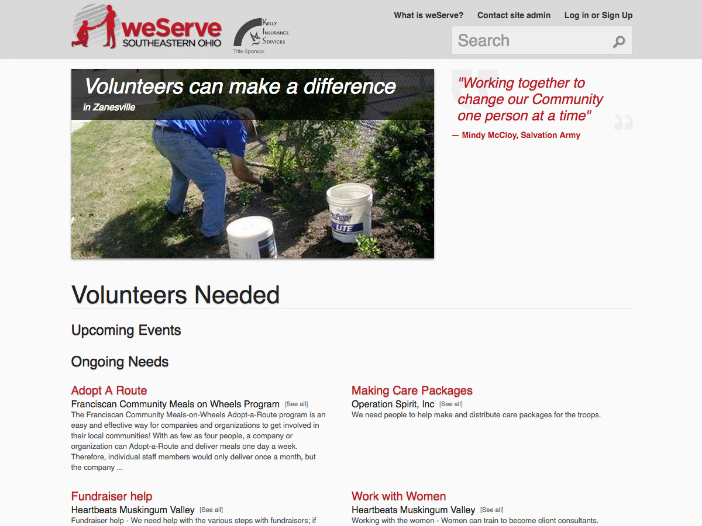See all for Heartbeats under Fundraiser help
Image resolution: width=702 pixels, height=526 pixels.
(x=211, y=510)
